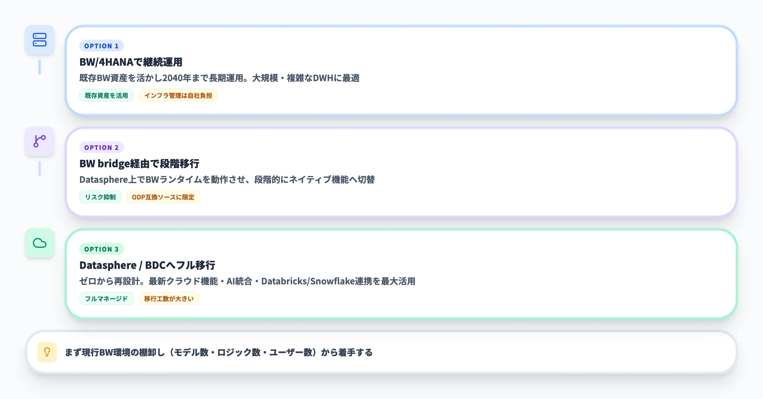Click the OPTION 1 badge

click(102, 46)
